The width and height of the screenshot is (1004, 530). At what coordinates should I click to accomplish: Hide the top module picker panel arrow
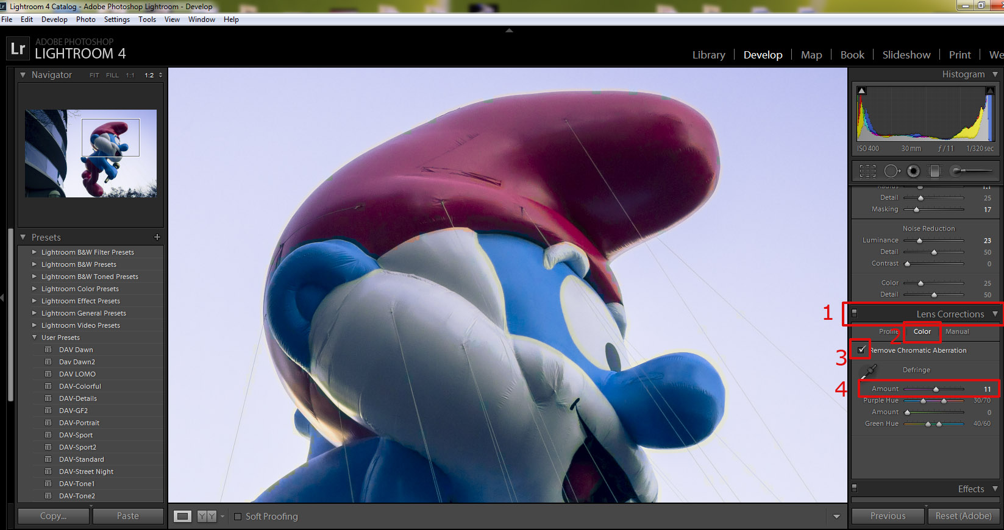(510, 30)
